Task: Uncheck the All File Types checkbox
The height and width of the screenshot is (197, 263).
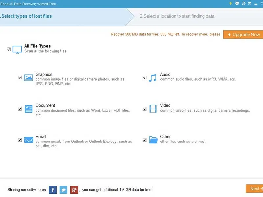Action: coord(9,49)
